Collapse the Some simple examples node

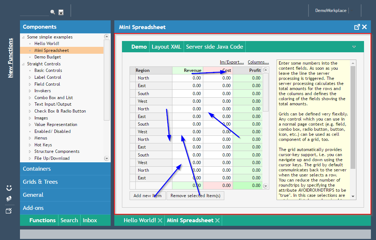coord(24,37)
